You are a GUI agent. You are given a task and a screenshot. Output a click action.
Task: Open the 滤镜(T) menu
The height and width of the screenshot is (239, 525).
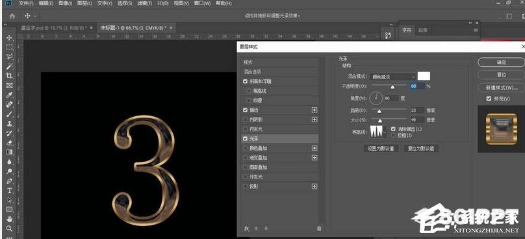[x=144, y=3]
